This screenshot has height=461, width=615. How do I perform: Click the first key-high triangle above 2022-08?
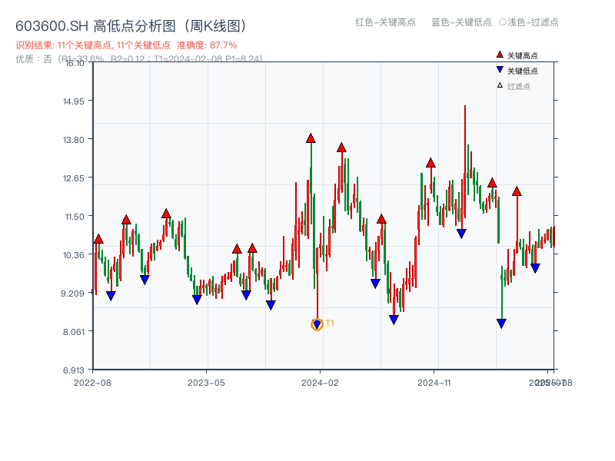(x=98, y=239)
